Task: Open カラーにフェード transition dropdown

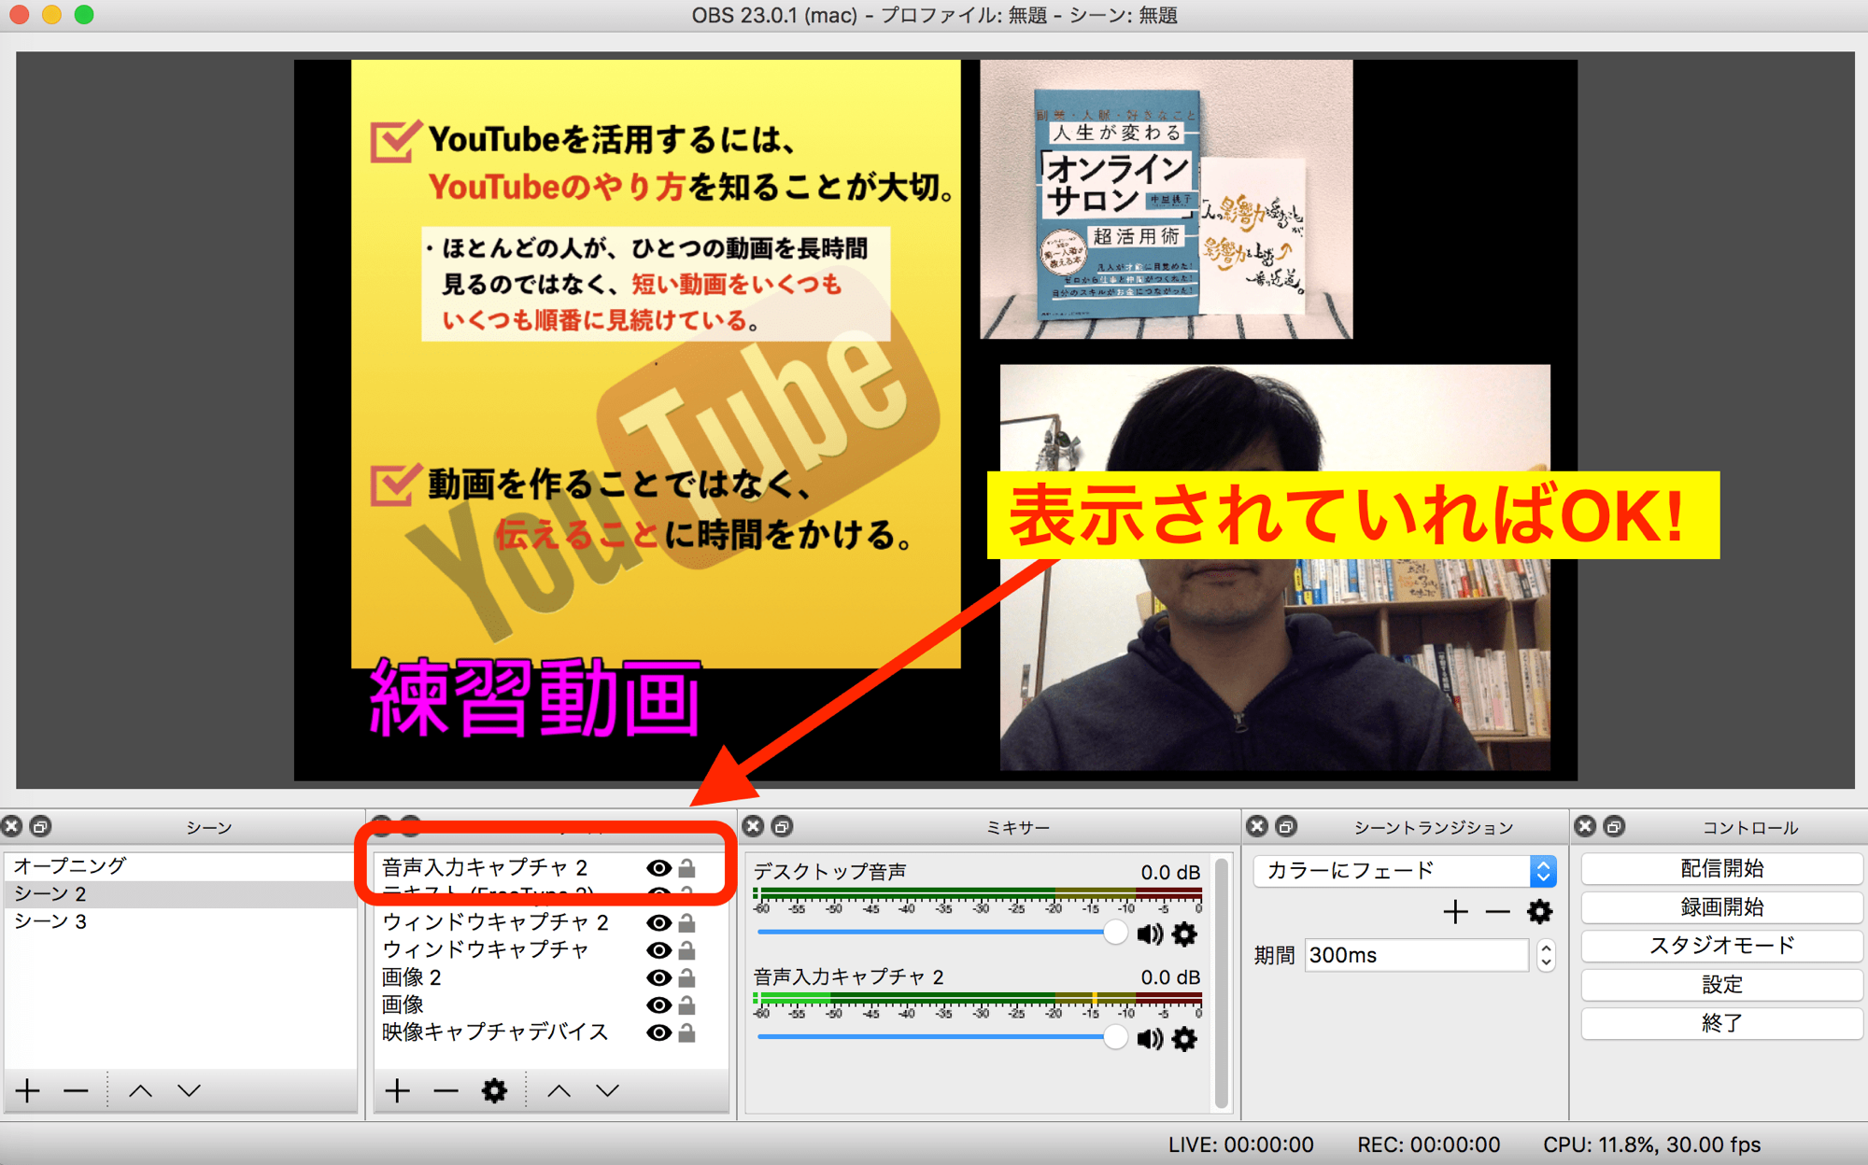Action: [x=1405, y=870]
